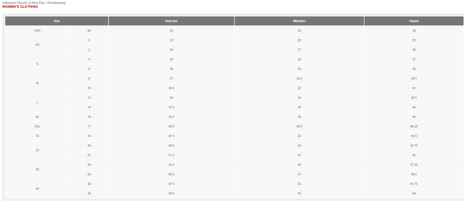The height and width of the screenshot is (204, 464).
Task: Click the 1X size label cell
Action: point(37,136)
